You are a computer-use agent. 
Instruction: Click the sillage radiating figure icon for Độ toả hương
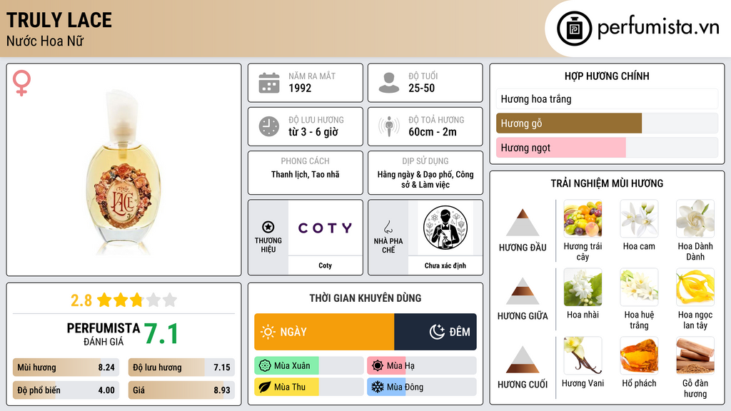pyautogui.click(x=389, y=126)
